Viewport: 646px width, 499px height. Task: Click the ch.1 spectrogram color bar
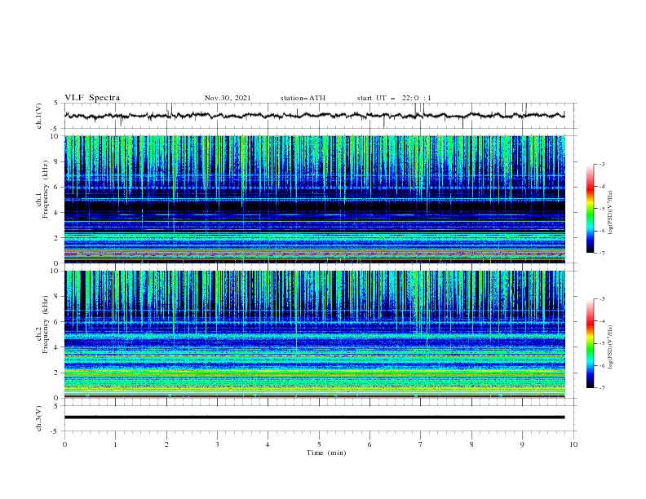coord(591,209)
